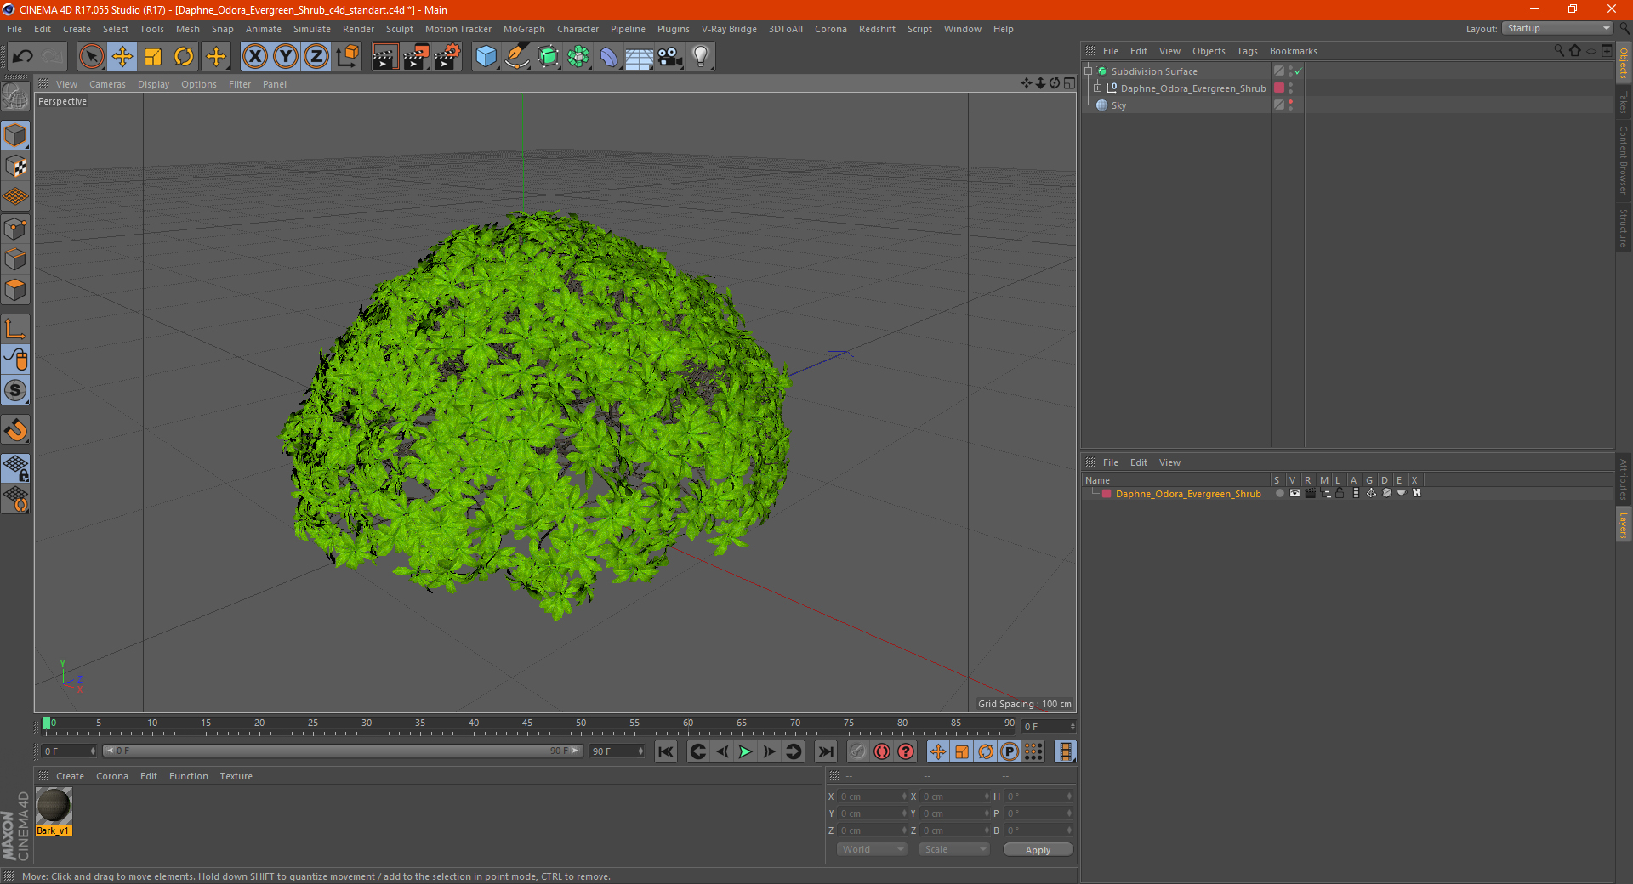Activate the Scale tool
The image size is (1633, 884).
pos(153,57)
